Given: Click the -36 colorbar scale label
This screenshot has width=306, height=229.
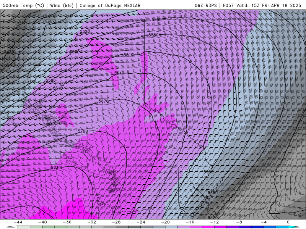Looking at the screenshot, I should [67, 222].
